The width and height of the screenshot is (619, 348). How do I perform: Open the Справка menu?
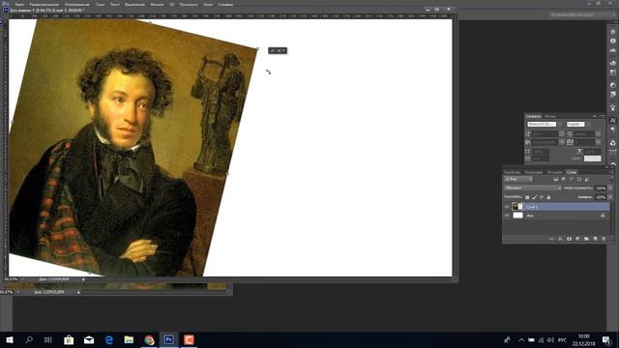pos(225,4)
